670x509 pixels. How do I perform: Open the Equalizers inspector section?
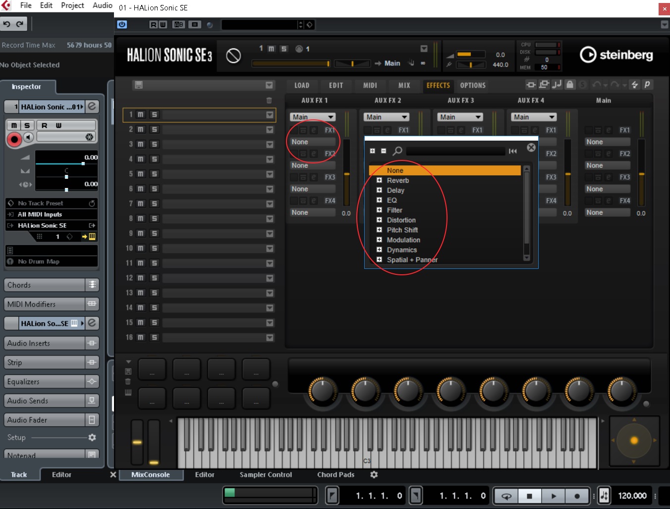[51, 382]
